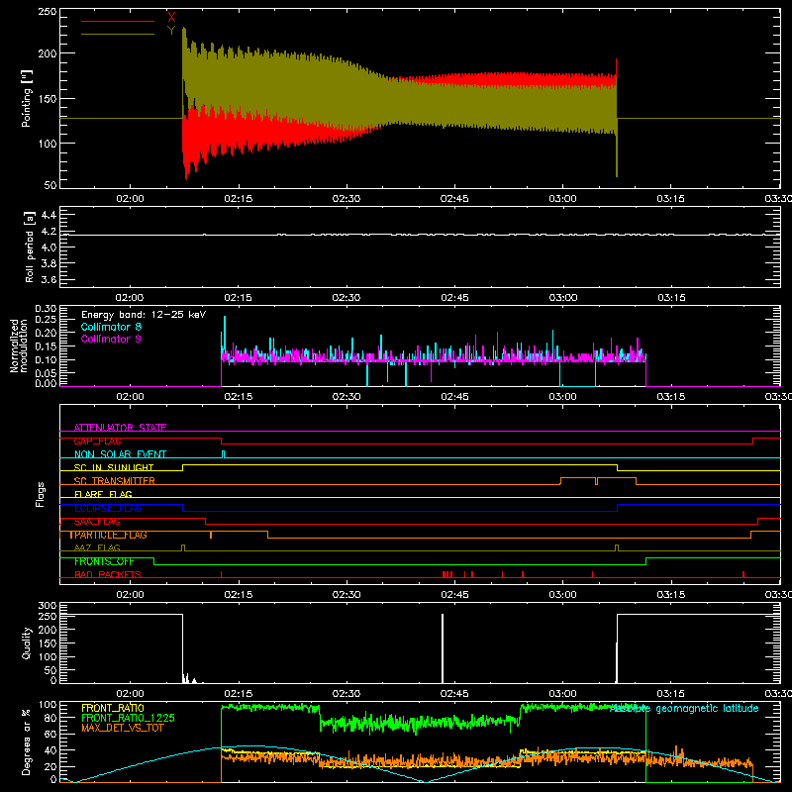Screen dimensions: 792x792
Task: Click the magenta 'Collimator 9' legend label
Action: pos(111,339)
